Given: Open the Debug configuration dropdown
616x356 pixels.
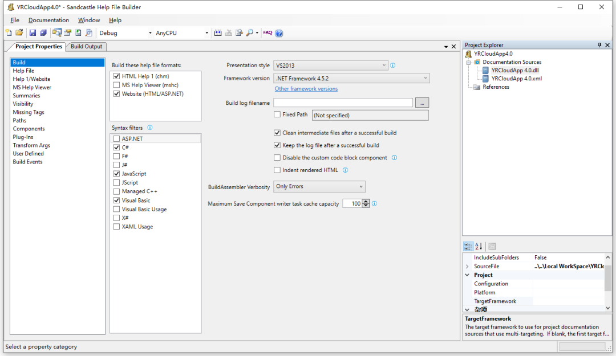Looking at the screenshot, I should coord(125,33).
